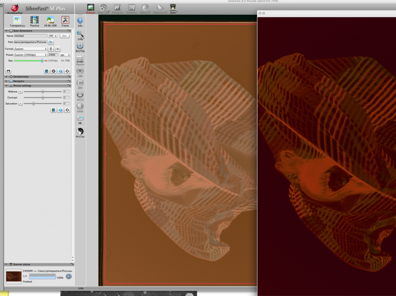Image resolution: width=396 pixels, height=296 pixels.
Task: Click the Path input field
Action: pyautogui.click(x=31, y=42)
